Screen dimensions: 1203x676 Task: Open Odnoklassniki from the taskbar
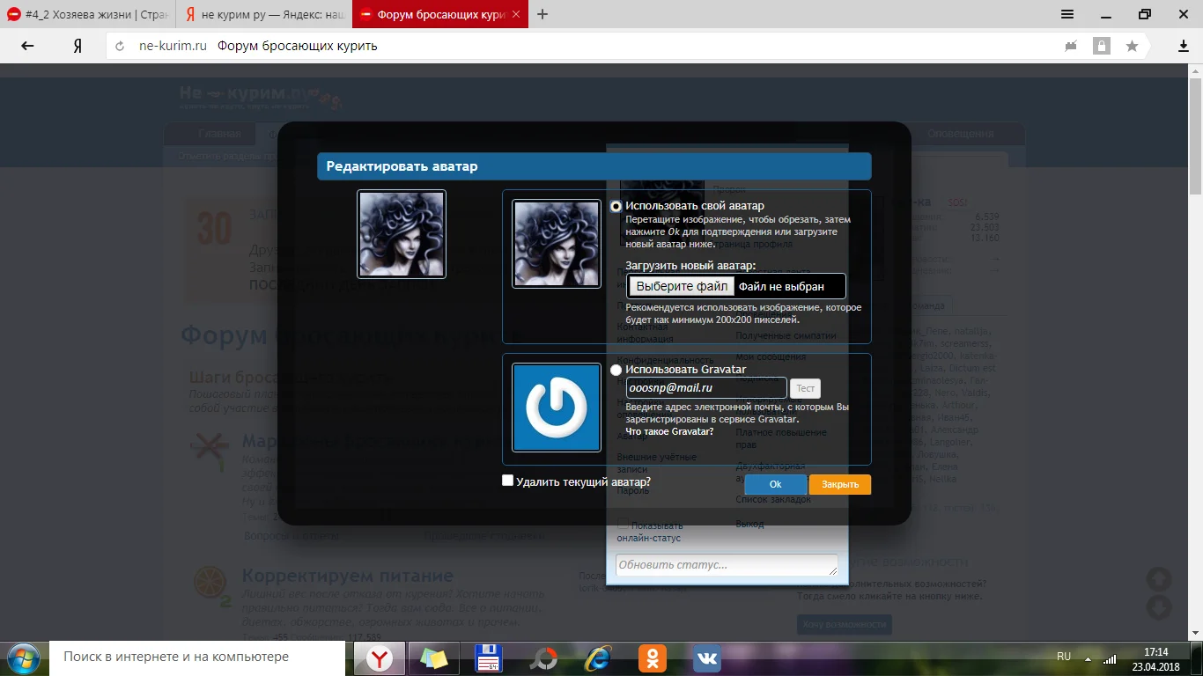(x=653, y=658)
